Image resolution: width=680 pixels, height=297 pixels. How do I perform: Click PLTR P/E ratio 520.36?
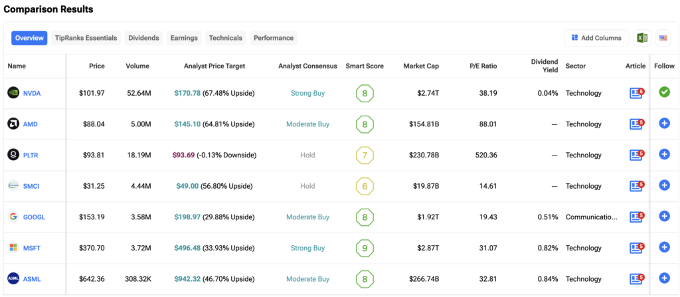(486, 155)
